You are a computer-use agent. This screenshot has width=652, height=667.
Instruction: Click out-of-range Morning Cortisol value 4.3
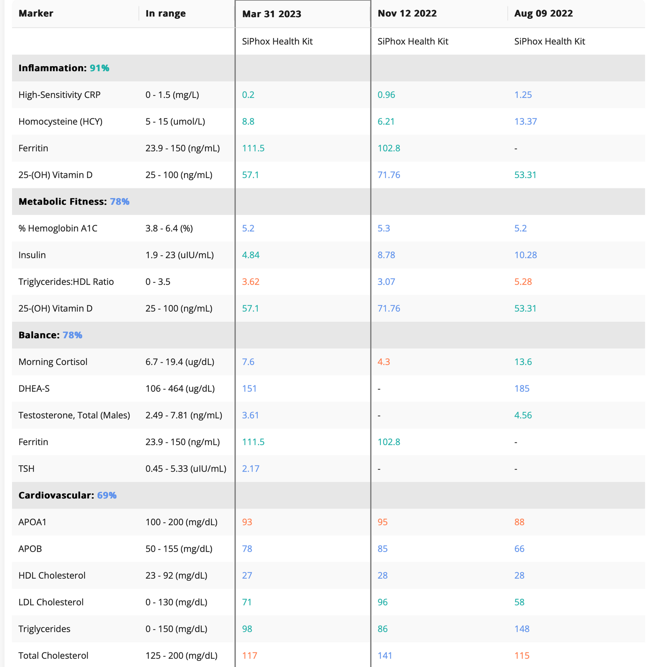384,362
